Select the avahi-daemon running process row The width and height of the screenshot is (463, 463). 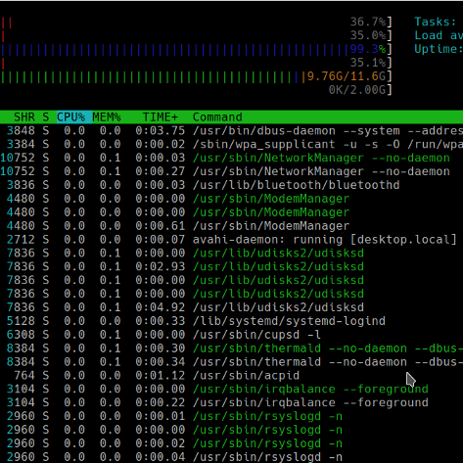231,240
